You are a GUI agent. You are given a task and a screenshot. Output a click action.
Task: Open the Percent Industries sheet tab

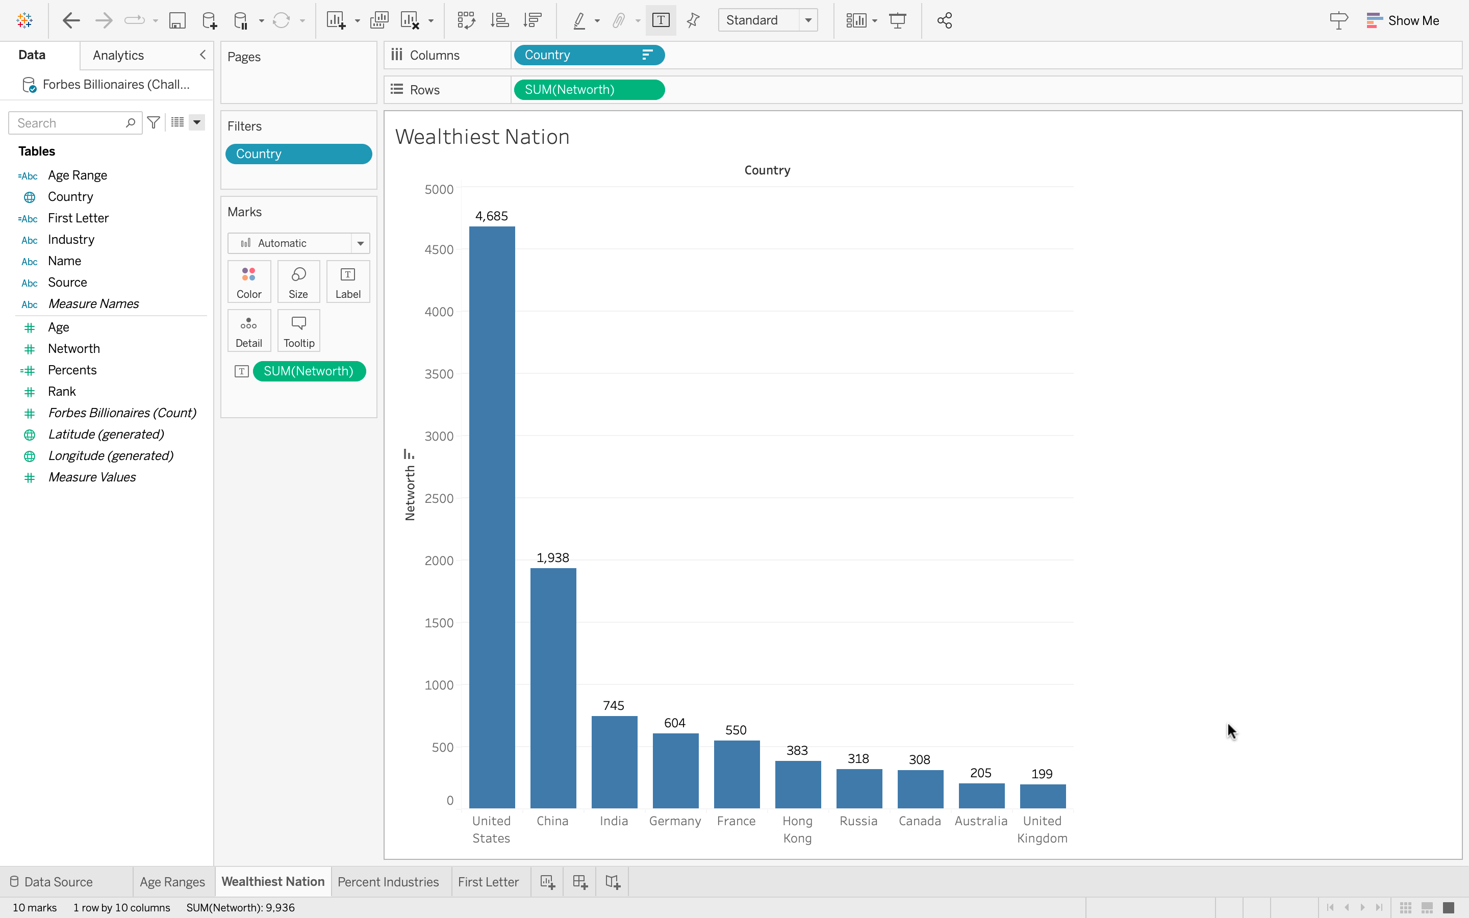click(x=388, y=882)
